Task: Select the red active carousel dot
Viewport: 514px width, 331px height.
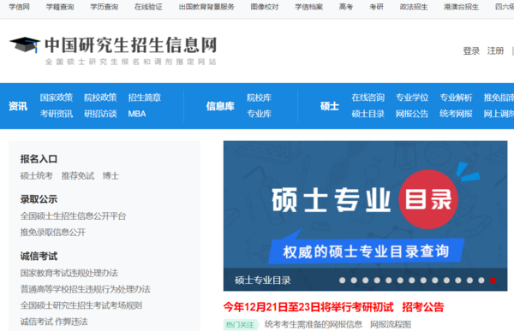Action: (x=493, y=281)
